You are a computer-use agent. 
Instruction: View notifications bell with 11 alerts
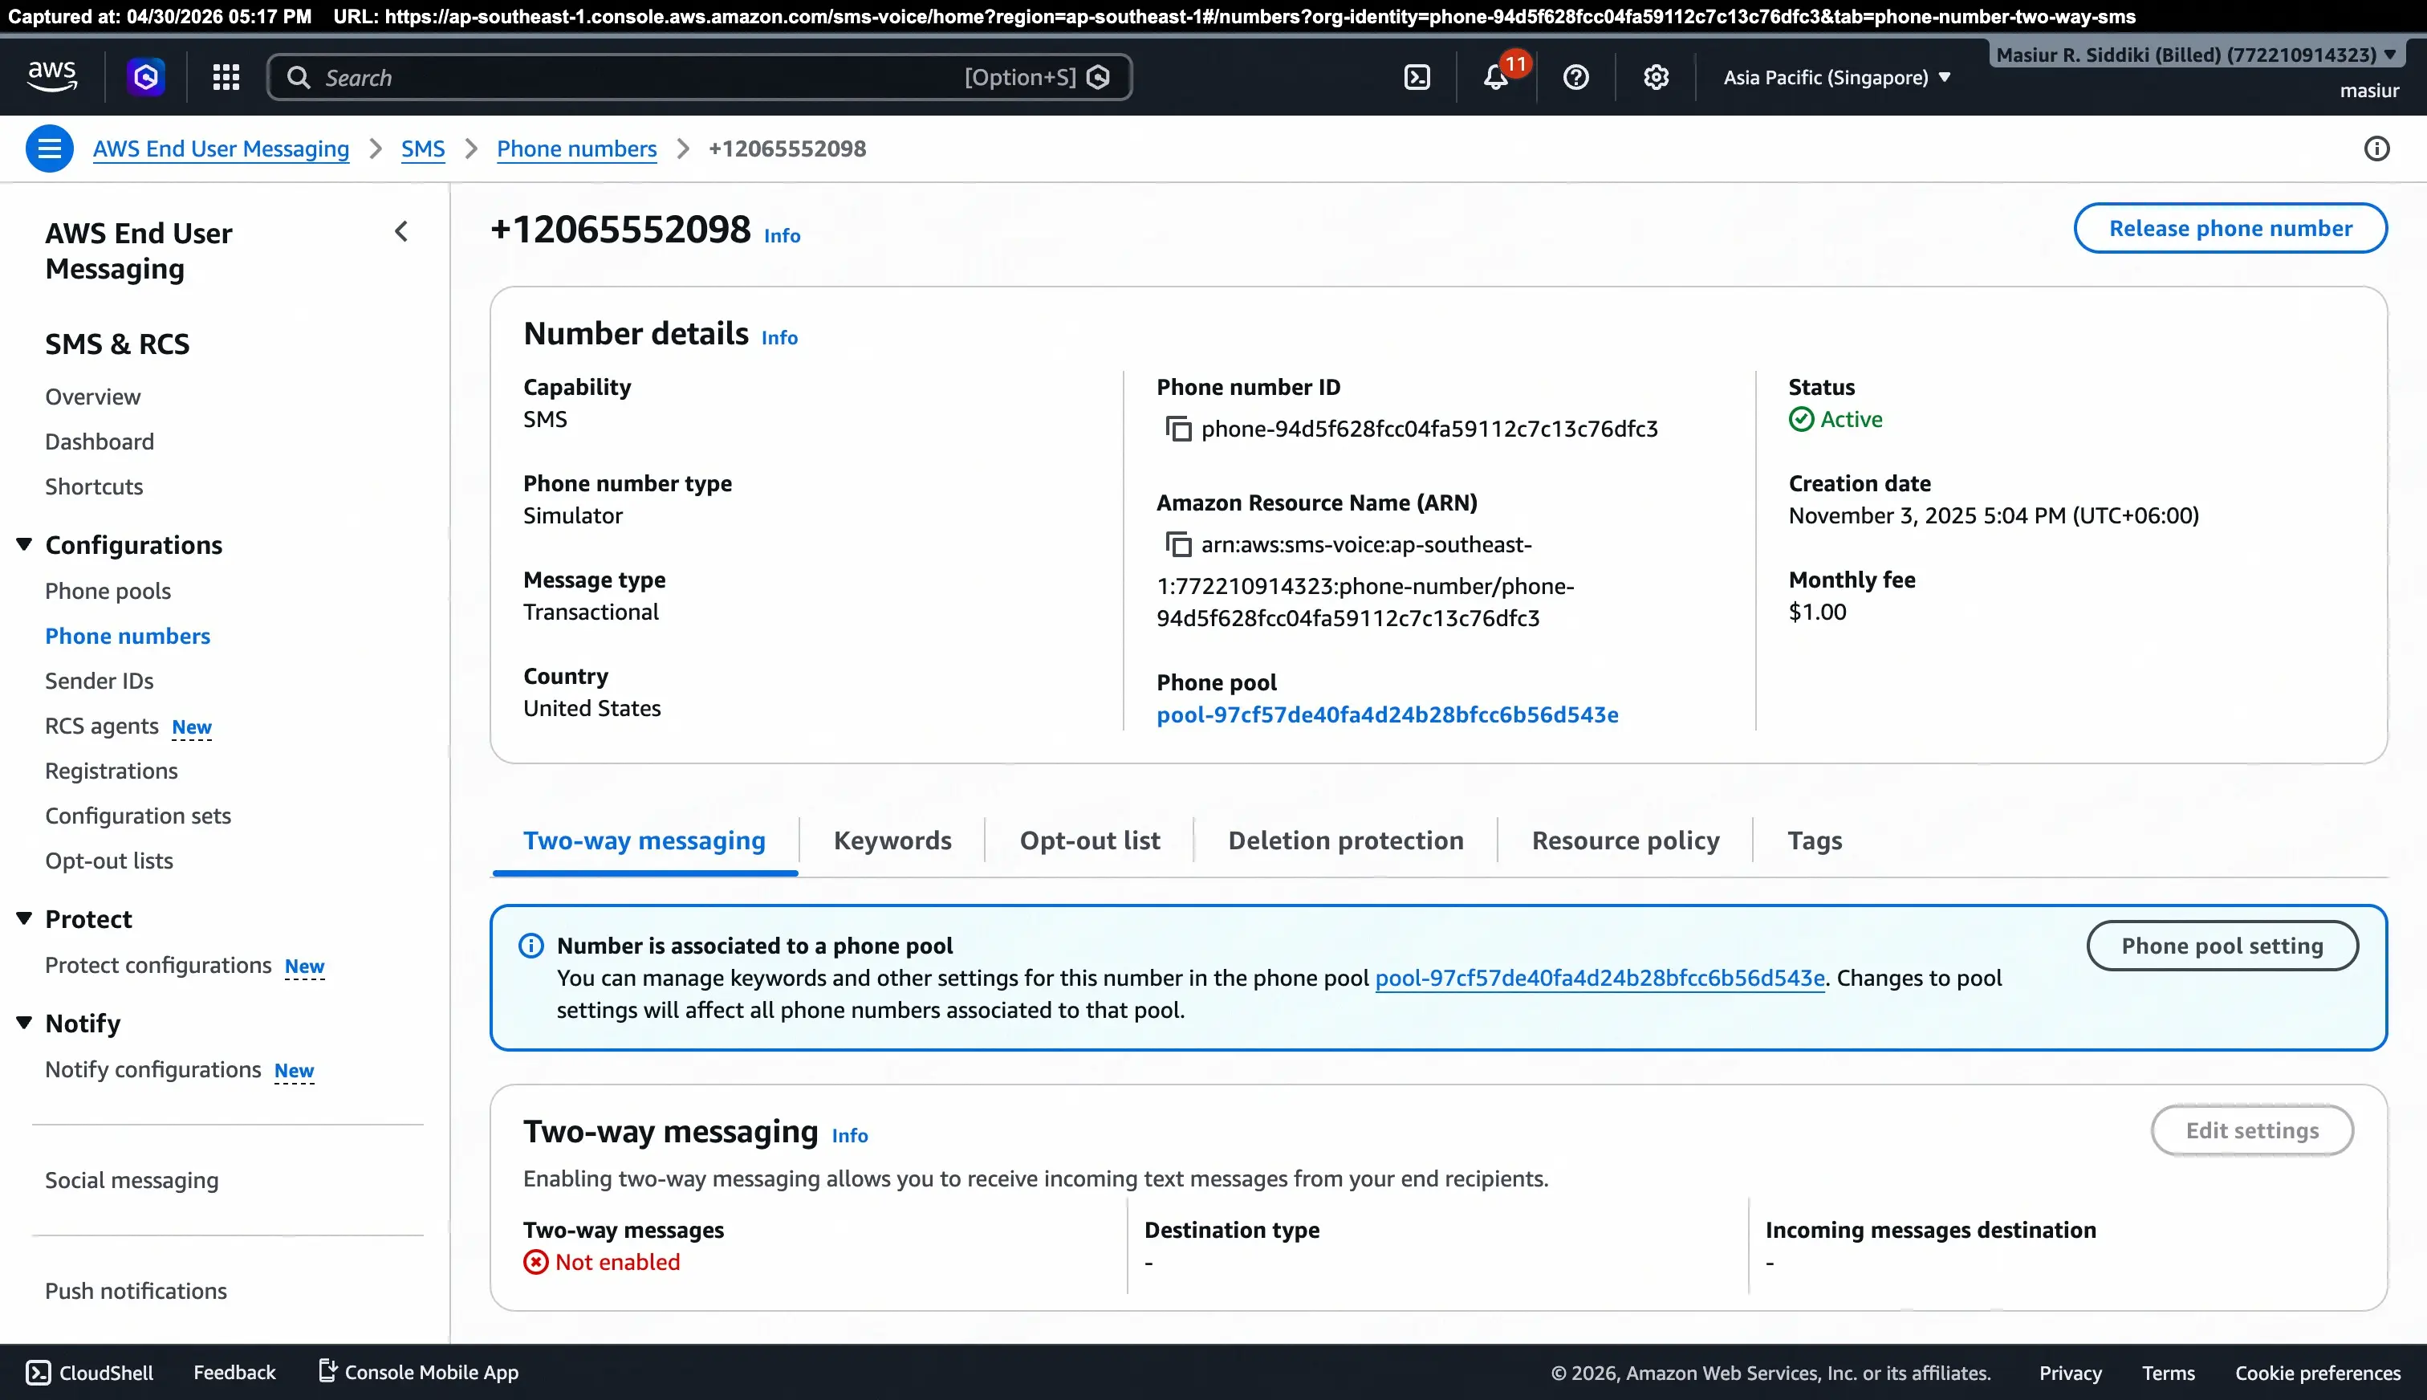point(1497,77)
